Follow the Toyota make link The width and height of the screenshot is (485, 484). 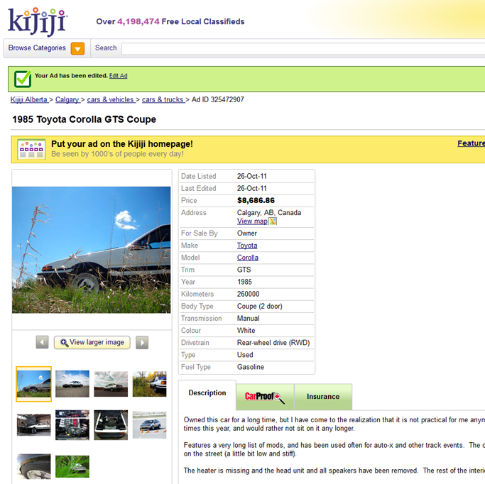click(x=247, y=246)
